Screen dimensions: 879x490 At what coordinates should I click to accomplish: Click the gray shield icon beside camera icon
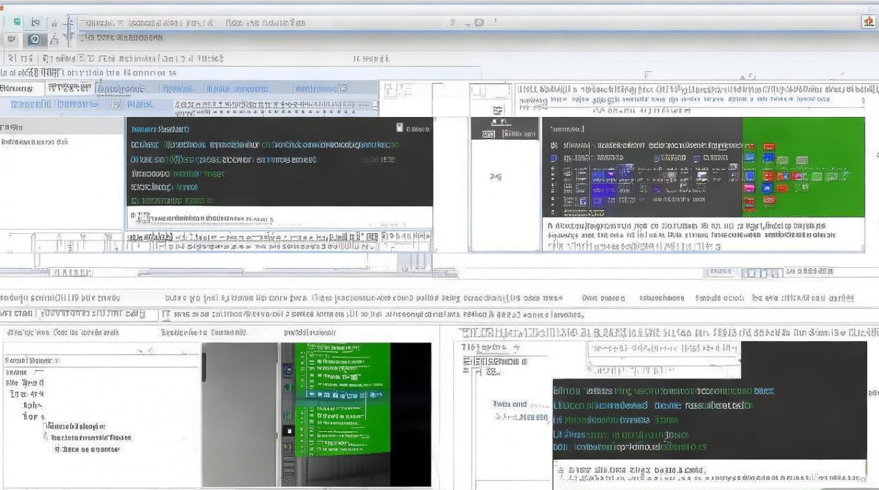[11, 40]
